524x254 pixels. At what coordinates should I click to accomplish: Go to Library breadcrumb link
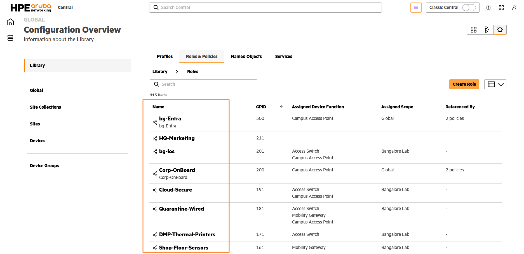(x=160, y=72)
